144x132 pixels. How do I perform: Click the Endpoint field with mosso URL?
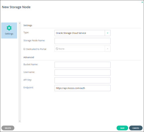point(83,88)
